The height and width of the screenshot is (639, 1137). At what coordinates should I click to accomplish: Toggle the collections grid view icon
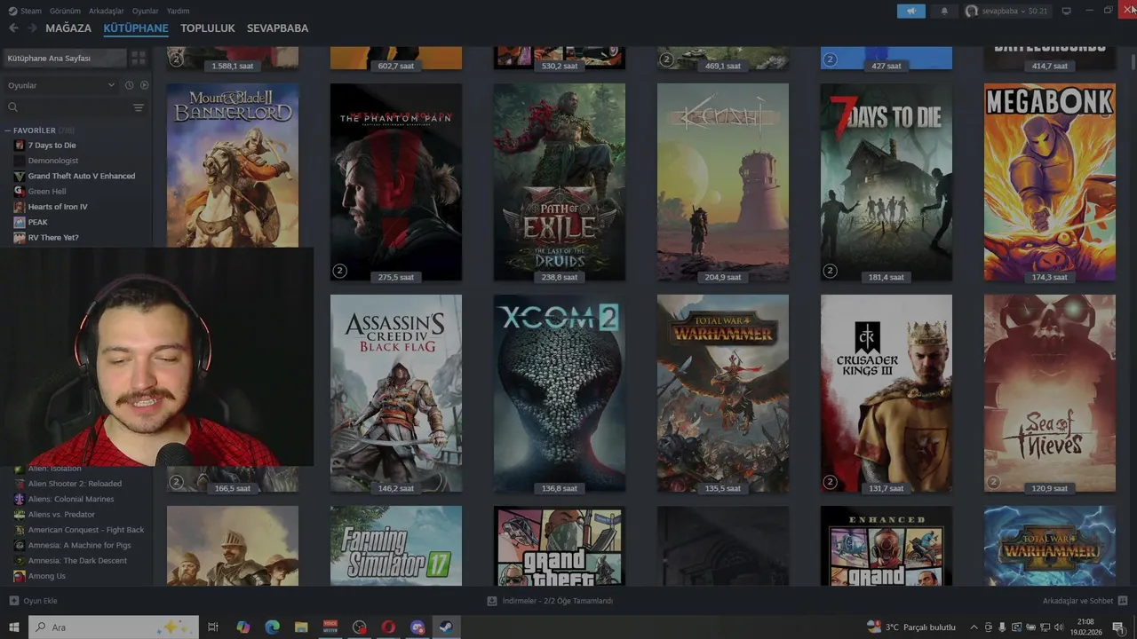(139, 58)
